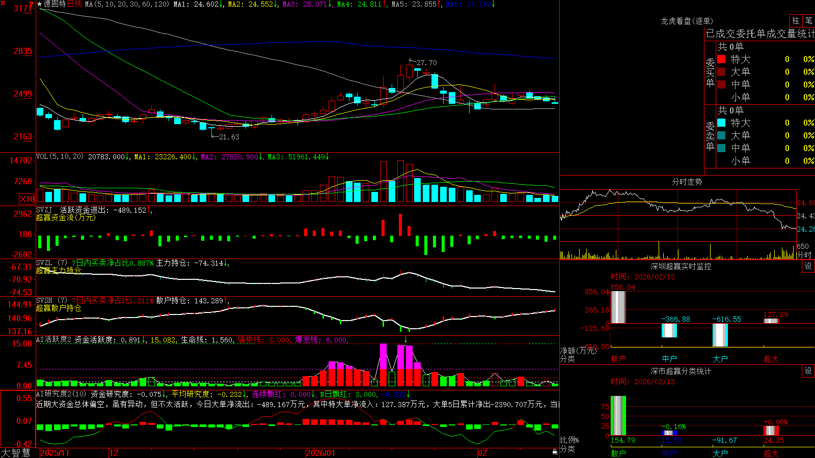Click the 龙虎看盘(逐单) panel title
The width and height of the screenshot is (815, 458).
coord(687,21)
